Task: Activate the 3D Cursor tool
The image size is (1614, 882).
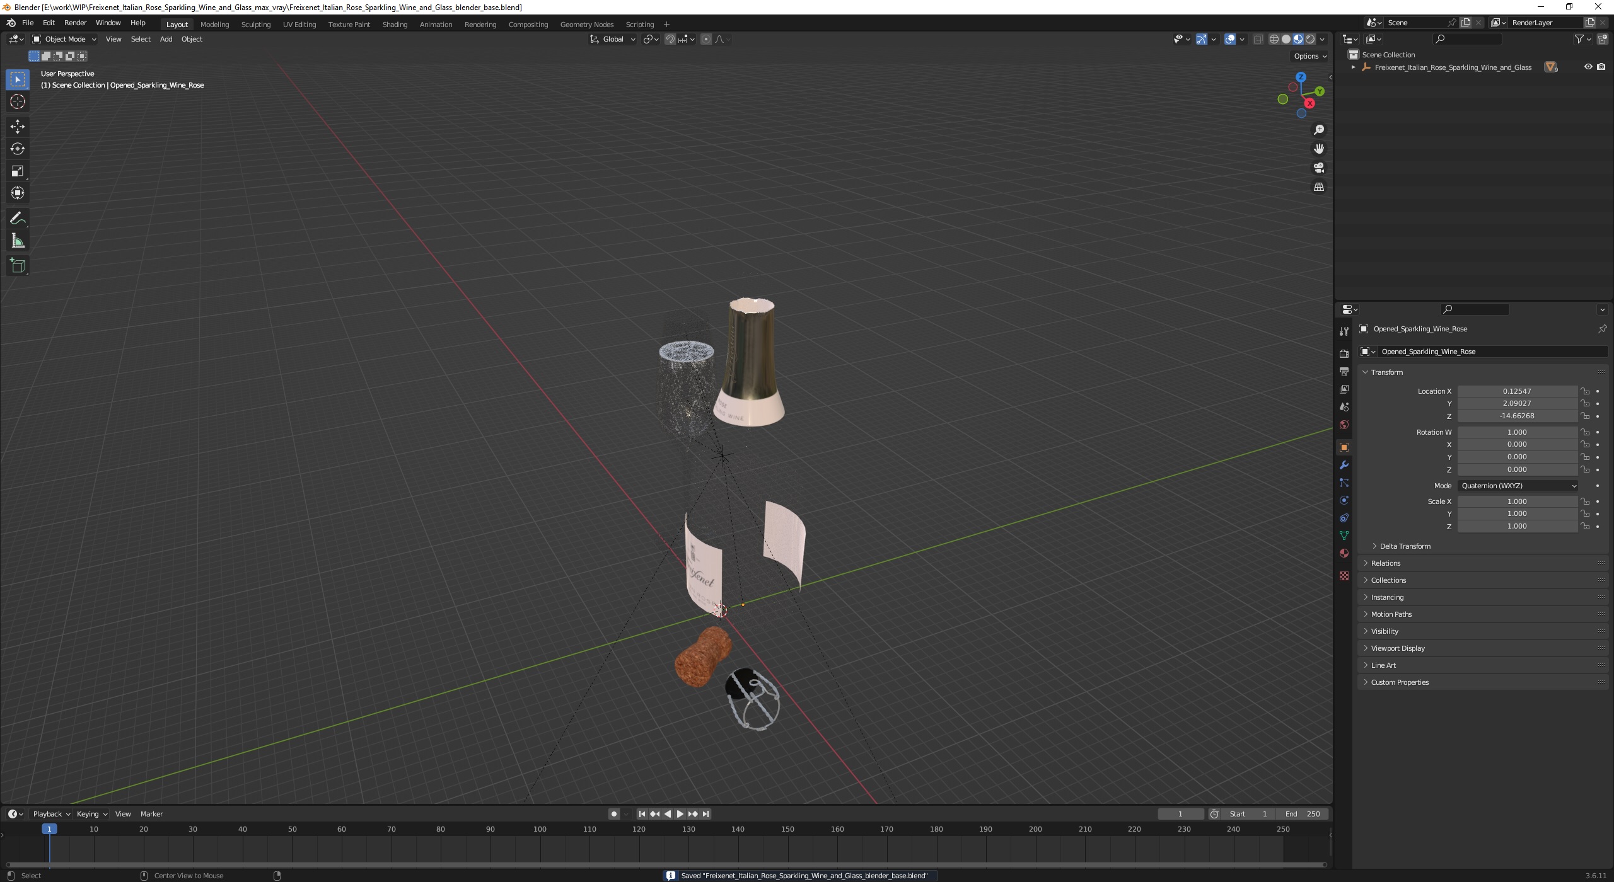Action: pos(18,102)
